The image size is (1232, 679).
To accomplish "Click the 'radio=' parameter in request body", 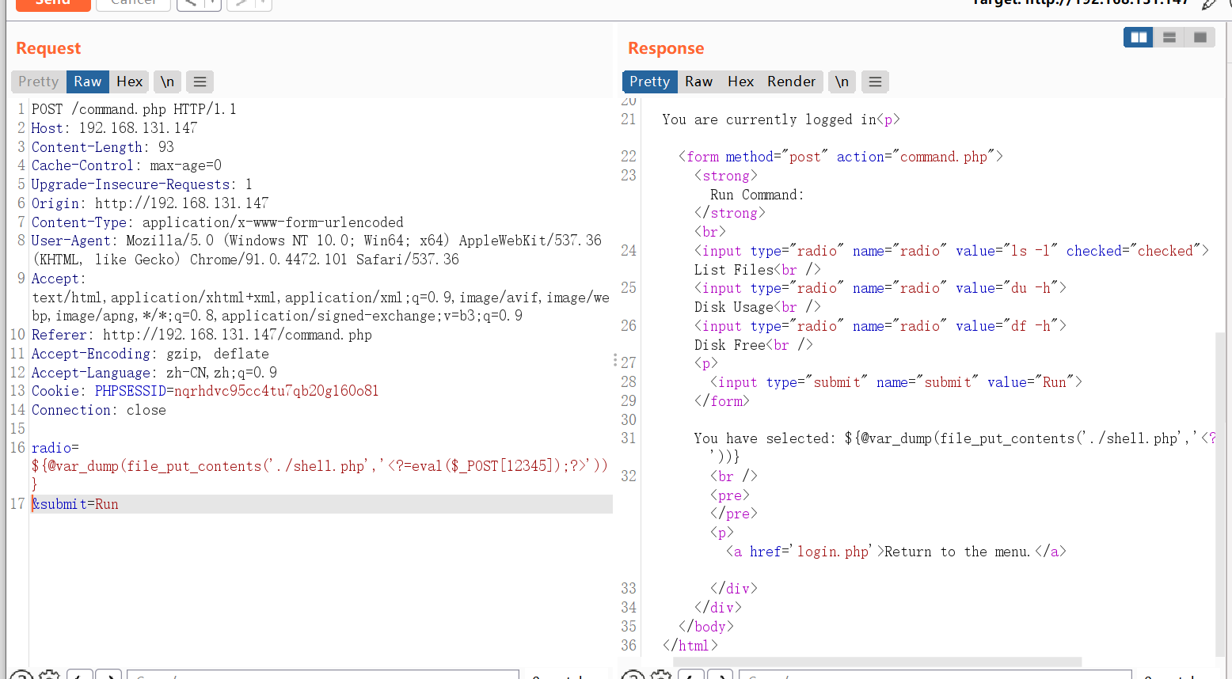I will tap(55, 448).
